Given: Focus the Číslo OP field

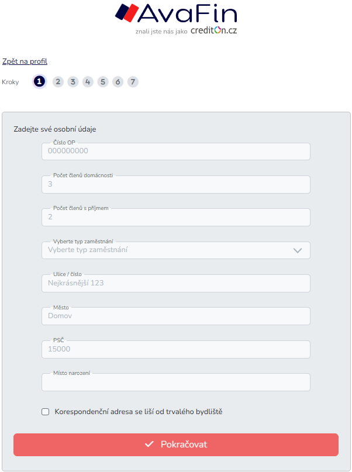Looking at the screenshot, I should tap(175, 151).
